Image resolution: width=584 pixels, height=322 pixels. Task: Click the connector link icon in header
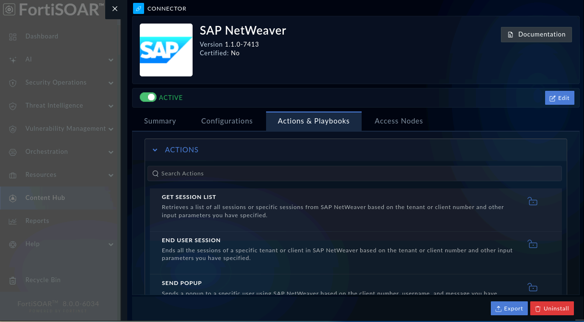click(138, 8)
